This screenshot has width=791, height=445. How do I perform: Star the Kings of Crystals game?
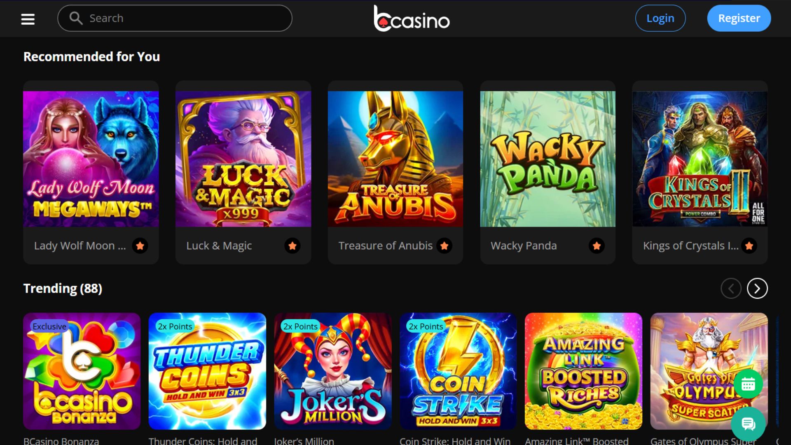[749, 246]
